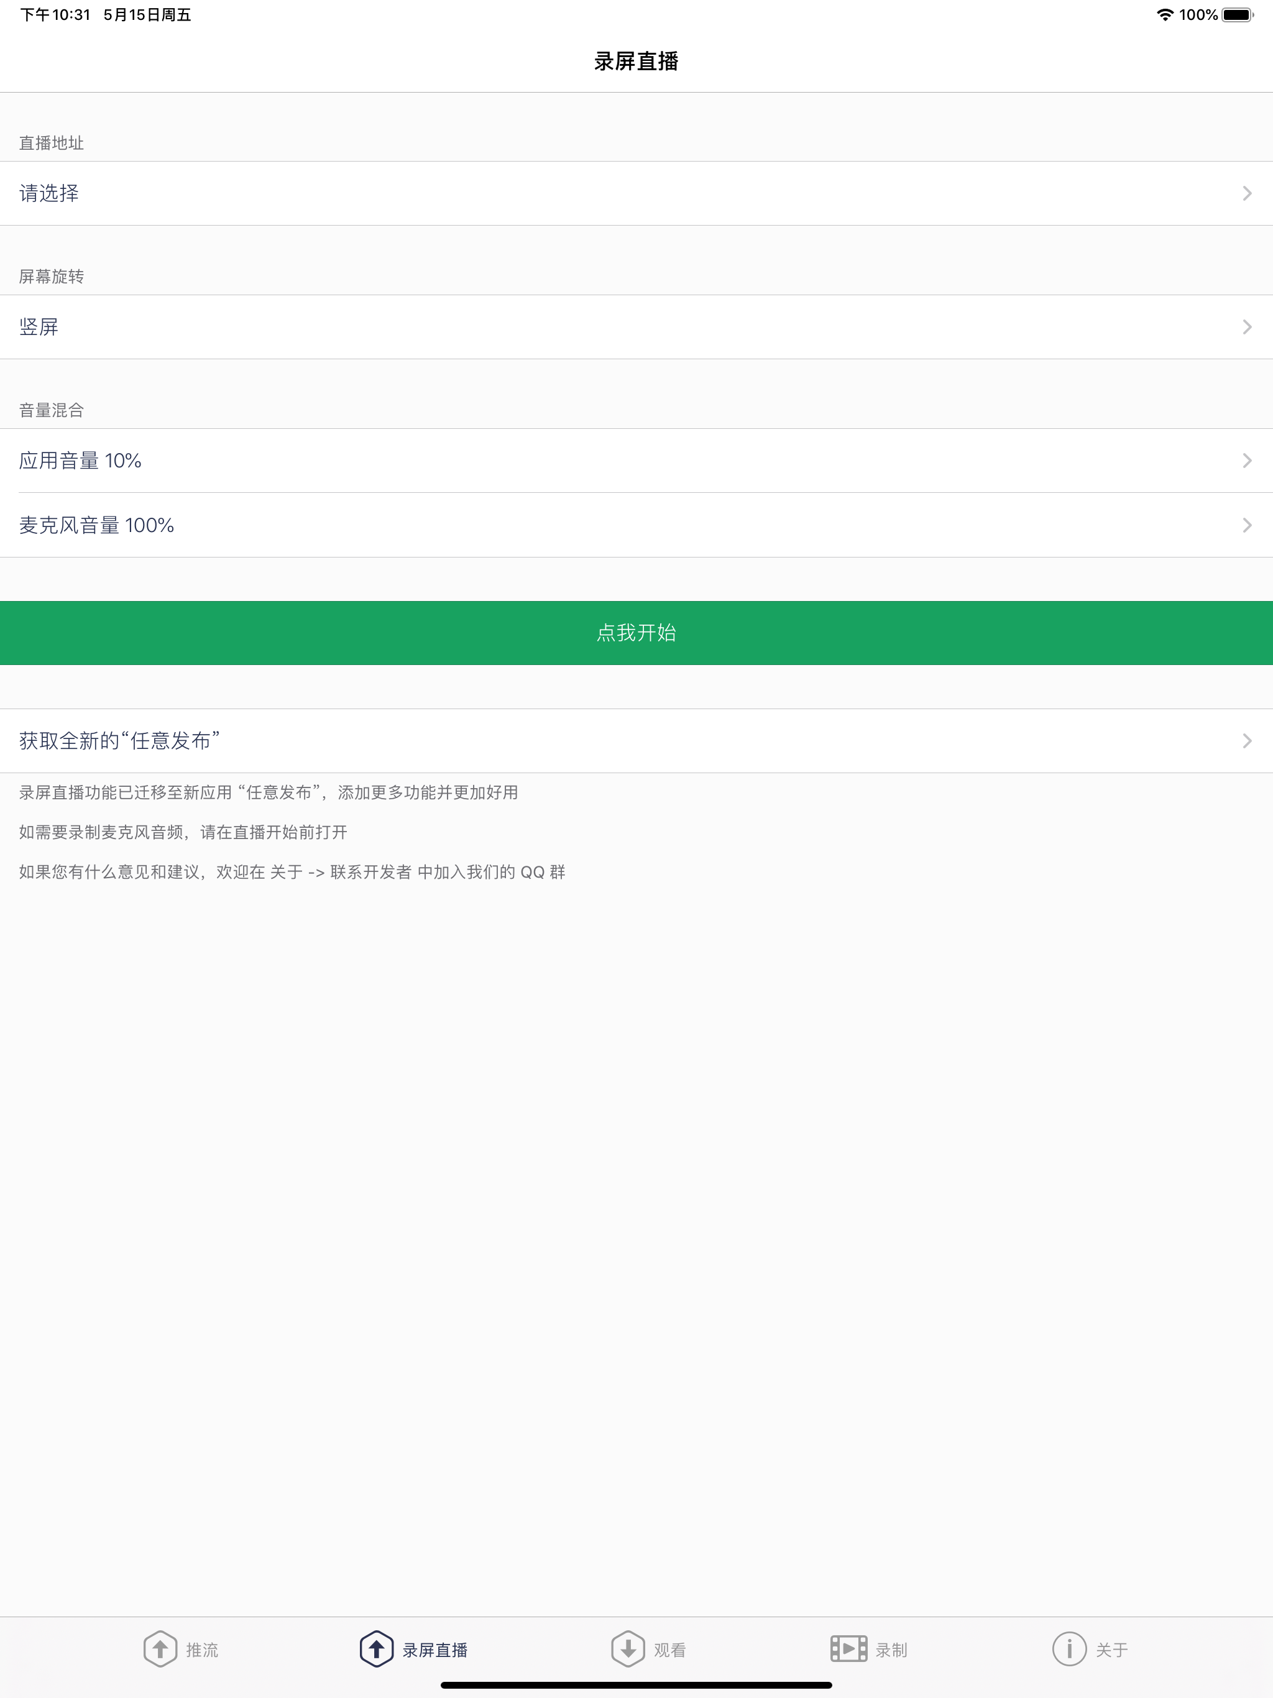The image size is (1273, 1698).
Task: Tap the 关于 info circle icon
Action: pyautogui.click(x=1070, y=1649)
